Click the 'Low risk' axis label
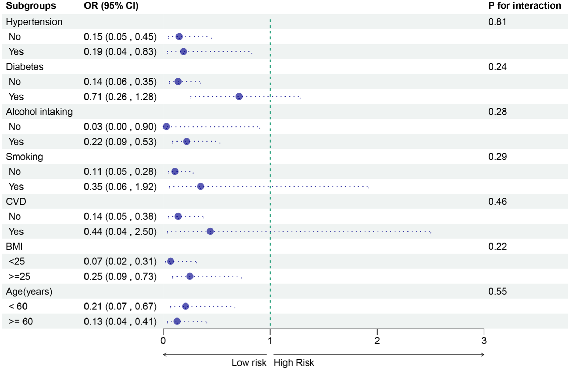 coord(249,363)
